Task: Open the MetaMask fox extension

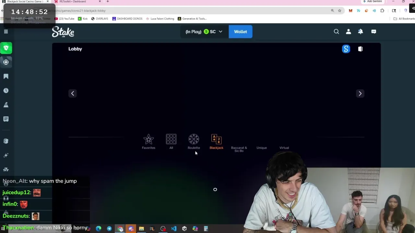Action: point(350,11)
